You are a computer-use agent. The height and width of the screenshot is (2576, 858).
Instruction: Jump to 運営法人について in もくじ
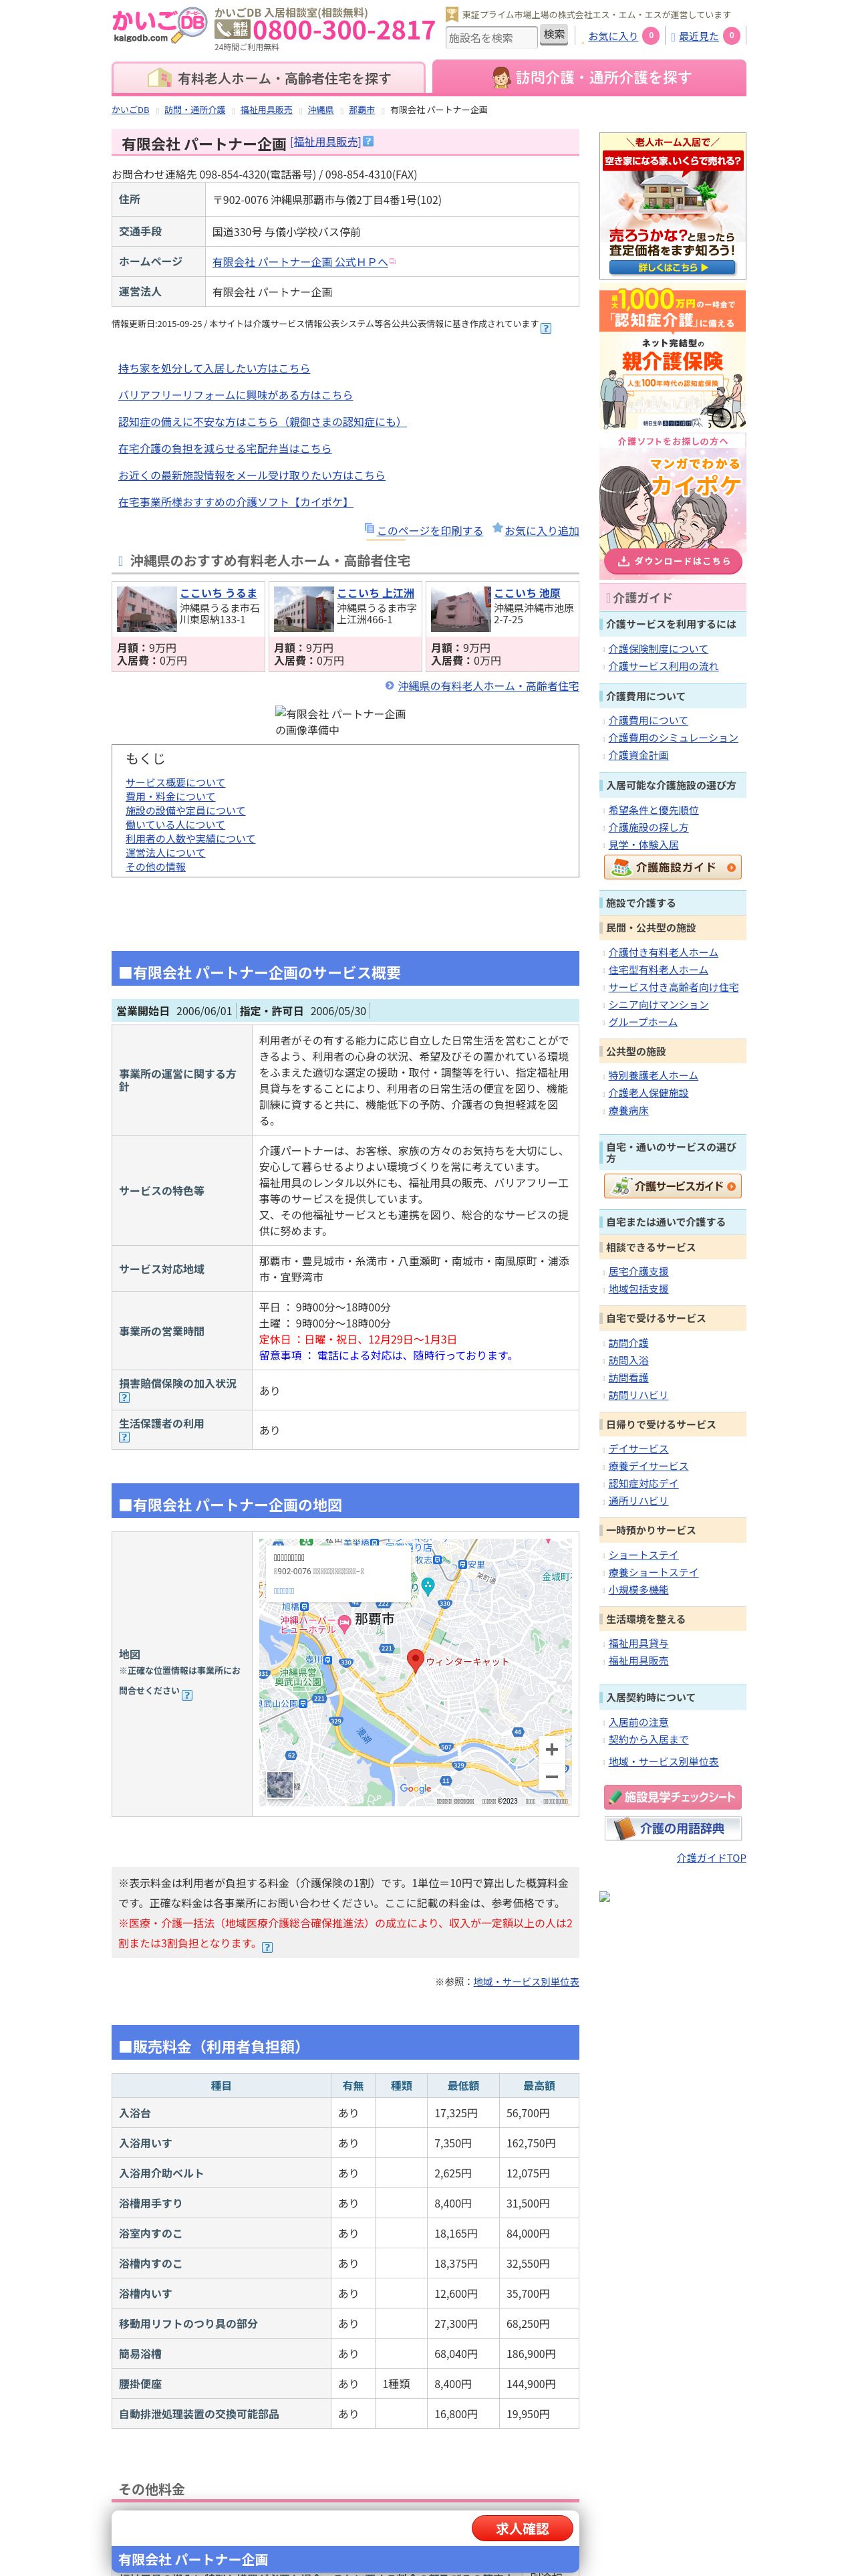[165, 853]
